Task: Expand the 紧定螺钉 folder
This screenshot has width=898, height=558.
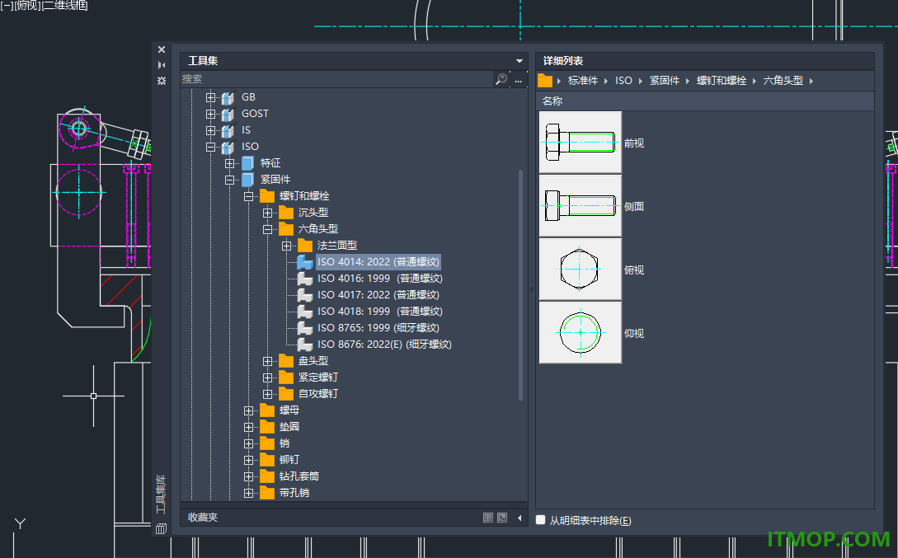Action: [x=267, y=377]
